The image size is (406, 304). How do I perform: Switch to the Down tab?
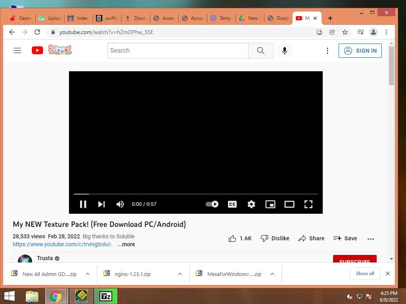click(136, 18)
